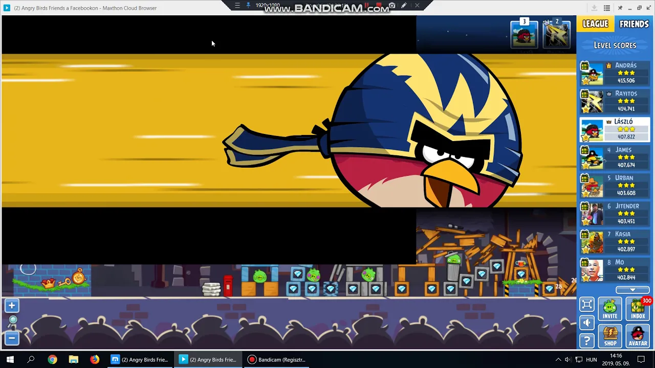Screen dimensions: 655x368
Task: Switch to the League tab
Action: tap(595, 24)
